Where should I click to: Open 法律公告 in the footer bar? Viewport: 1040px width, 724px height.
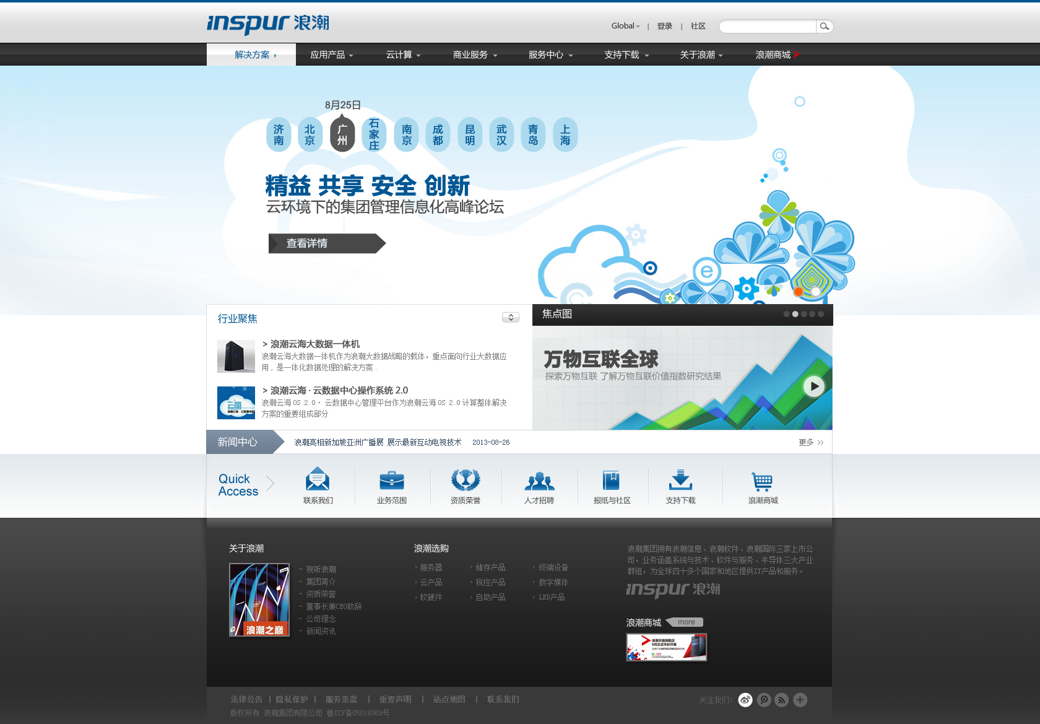click(246, 699)
